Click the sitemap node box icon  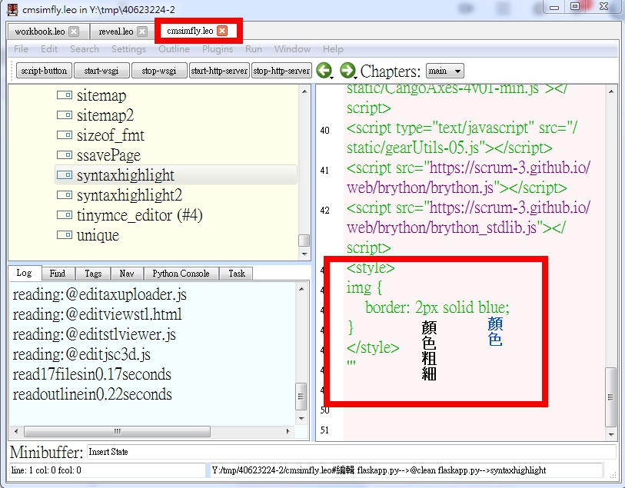(65, 96)
